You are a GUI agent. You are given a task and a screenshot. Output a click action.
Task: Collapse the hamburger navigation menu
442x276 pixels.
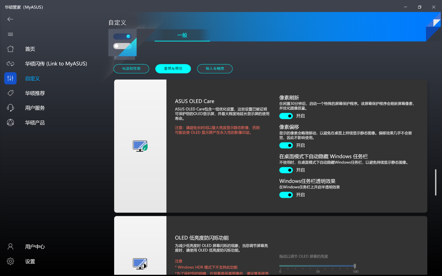10,34
